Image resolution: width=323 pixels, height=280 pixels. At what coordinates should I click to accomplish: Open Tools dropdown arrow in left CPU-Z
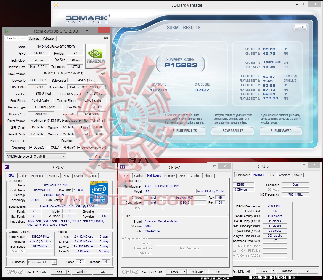[x=68, y=272]
